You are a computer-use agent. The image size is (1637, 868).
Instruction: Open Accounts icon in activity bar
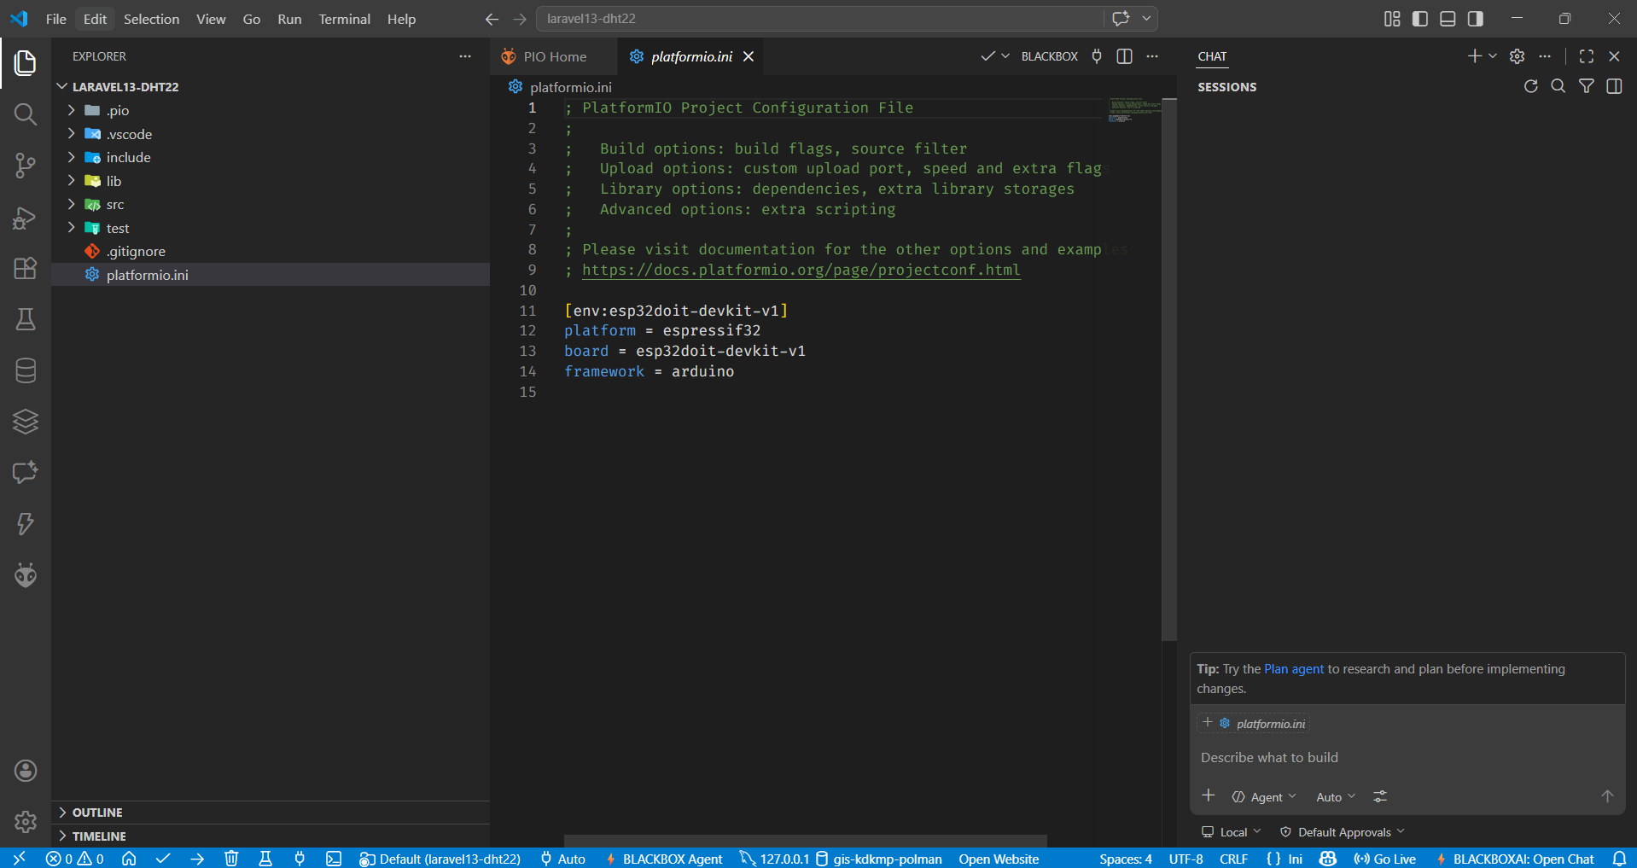(x=26, y=771)
